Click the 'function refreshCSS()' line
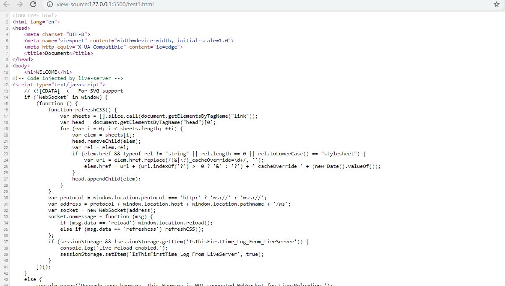 pos(82,110)
